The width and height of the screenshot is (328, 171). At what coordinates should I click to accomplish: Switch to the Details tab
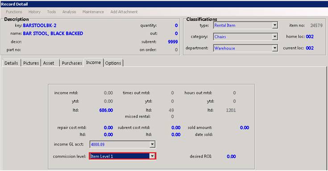click(x=11, y=63)
